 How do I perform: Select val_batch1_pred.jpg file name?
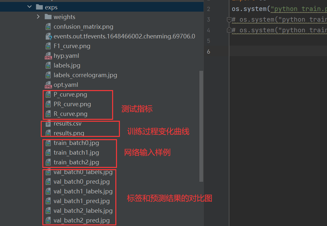click(81, 201)
